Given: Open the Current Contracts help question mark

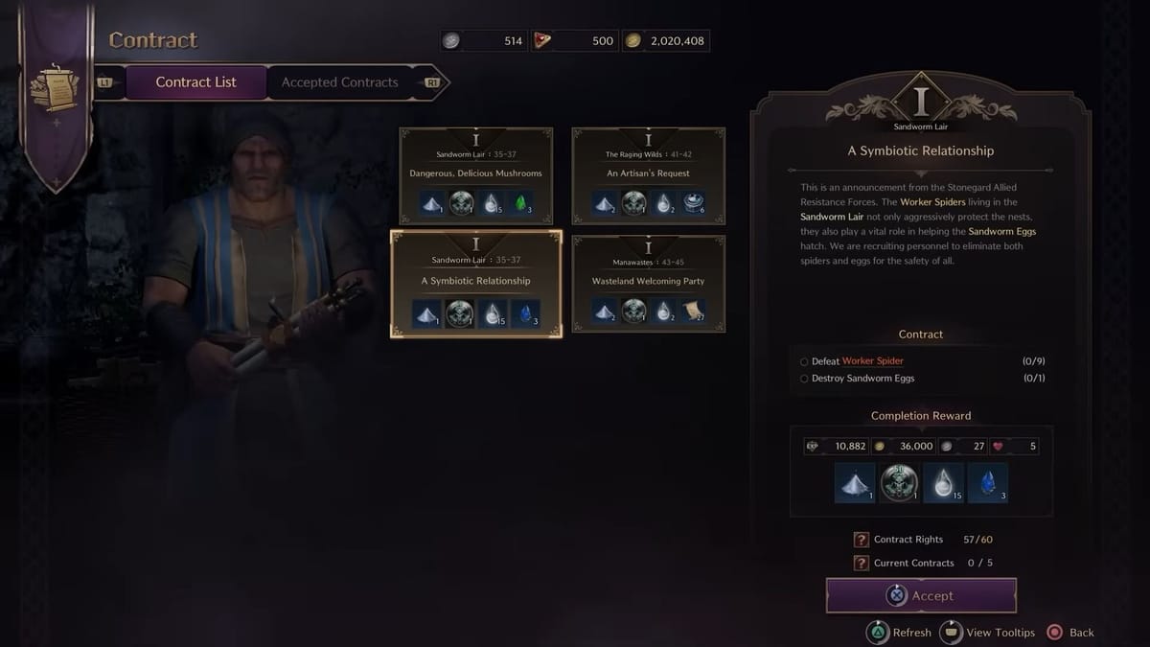Looking at the screenshot, I should (861, 564).
